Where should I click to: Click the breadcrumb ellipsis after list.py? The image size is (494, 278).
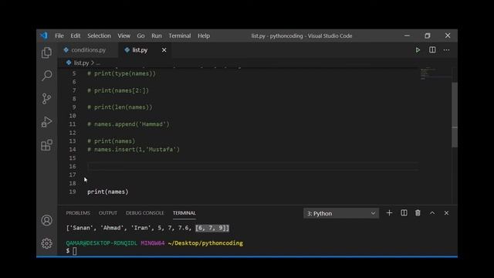pyautogui.click(x=98, y=63)
